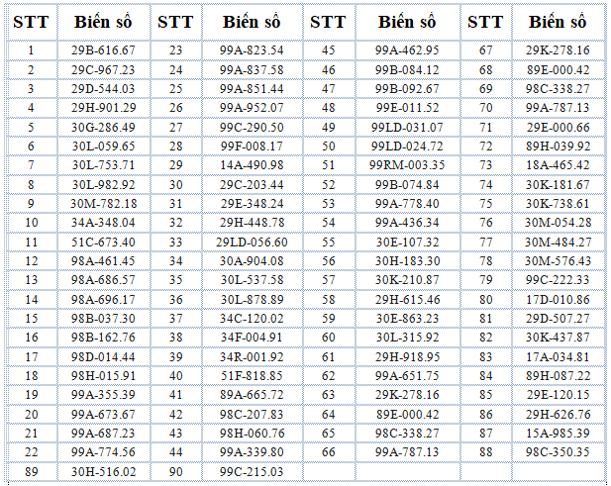Click license plate 29B-616.67 cell
This screenshot has width=611, height=486.
click(x=103, y=50)
